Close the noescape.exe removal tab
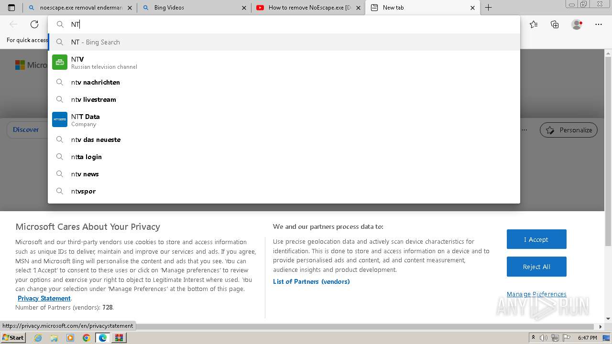612x344 pixels. point(130,8)
